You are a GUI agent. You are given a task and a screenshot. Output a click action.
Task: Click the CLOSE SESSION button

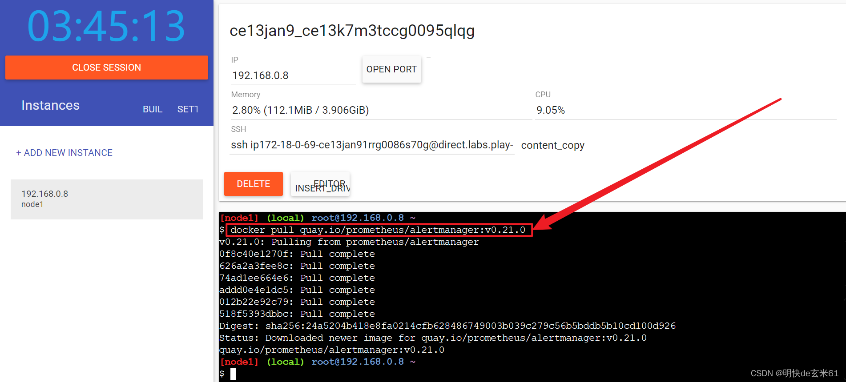pos(107,68)
